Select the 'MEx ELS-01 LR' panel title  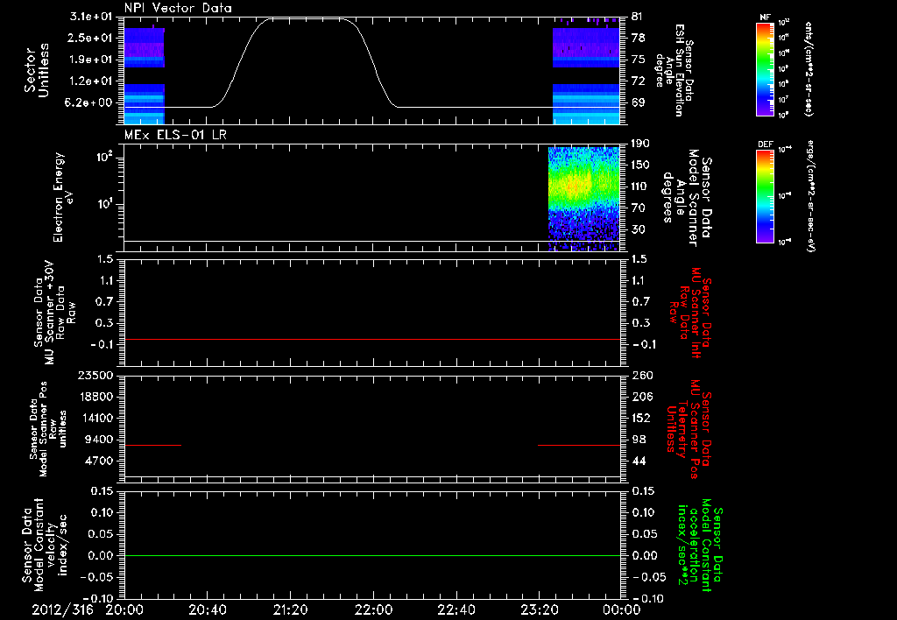pos(175,135)
